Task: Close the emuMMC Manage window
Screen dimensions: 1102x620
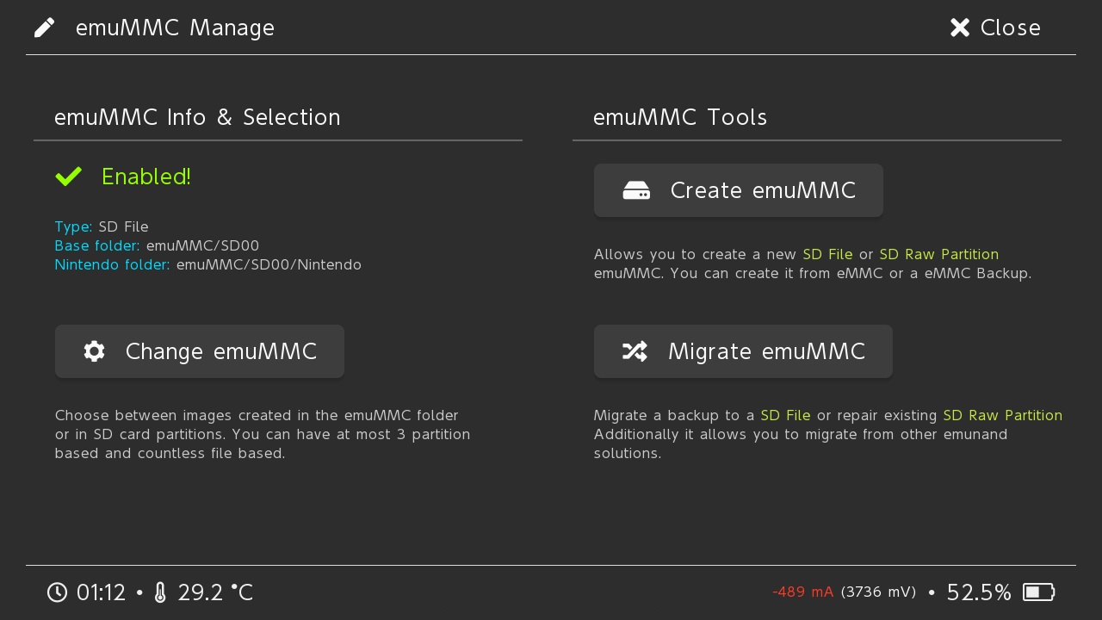Action: (x=995, y=28)
